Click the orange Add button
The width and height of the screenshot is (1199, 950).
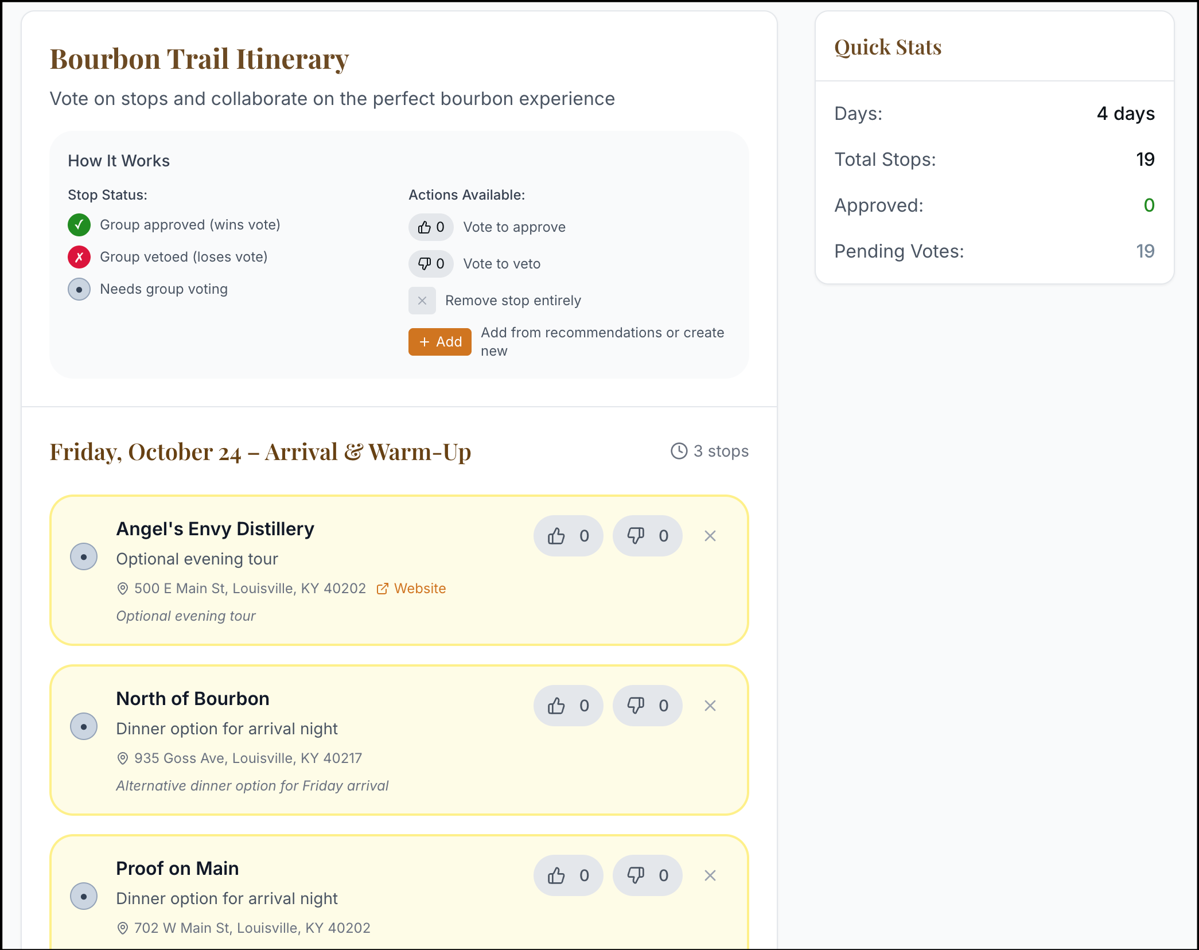point(440,342)
